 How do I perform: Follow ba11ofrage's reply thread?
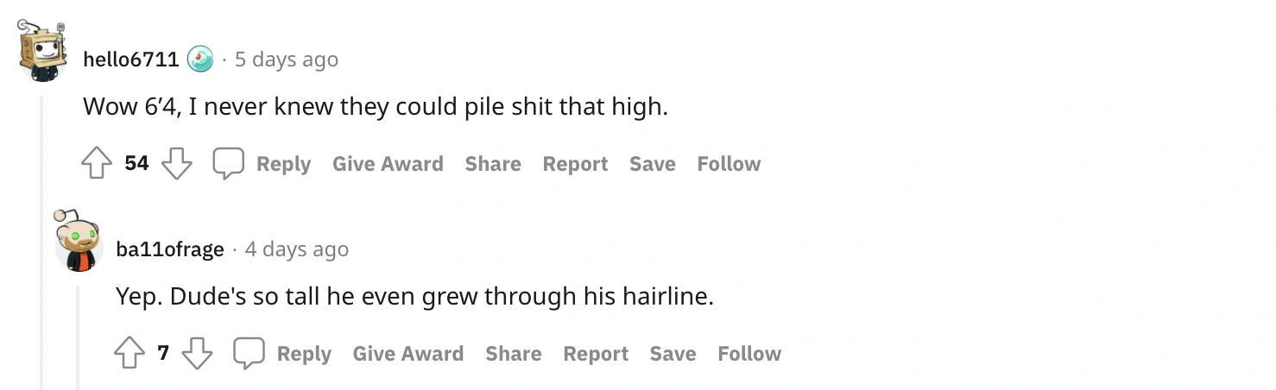click(749, 354)
